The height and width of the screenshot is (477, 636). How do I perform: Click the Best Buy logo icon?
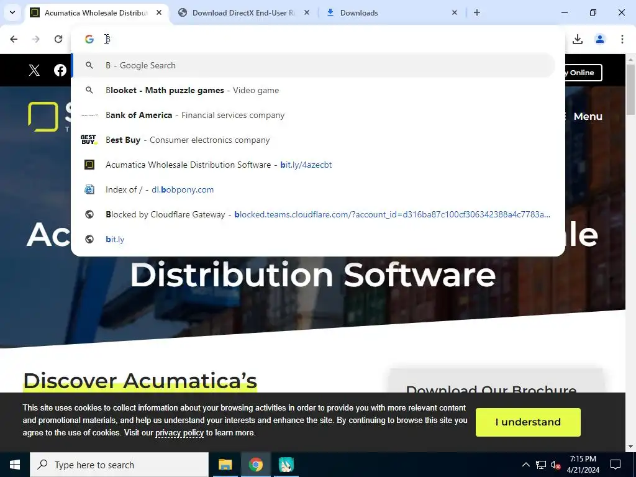(x=89, y=140)
